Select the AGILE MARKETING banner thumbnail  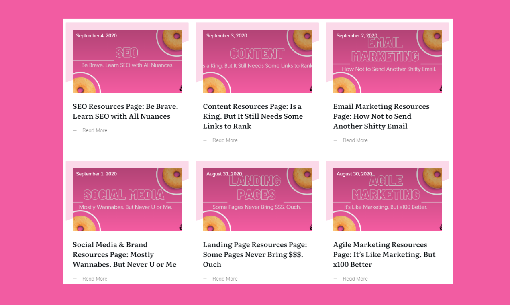tap(387, 199)
